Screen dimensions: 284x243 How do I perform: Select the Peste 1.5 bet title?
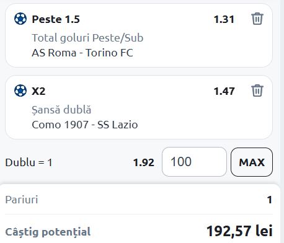pos(56,19)
